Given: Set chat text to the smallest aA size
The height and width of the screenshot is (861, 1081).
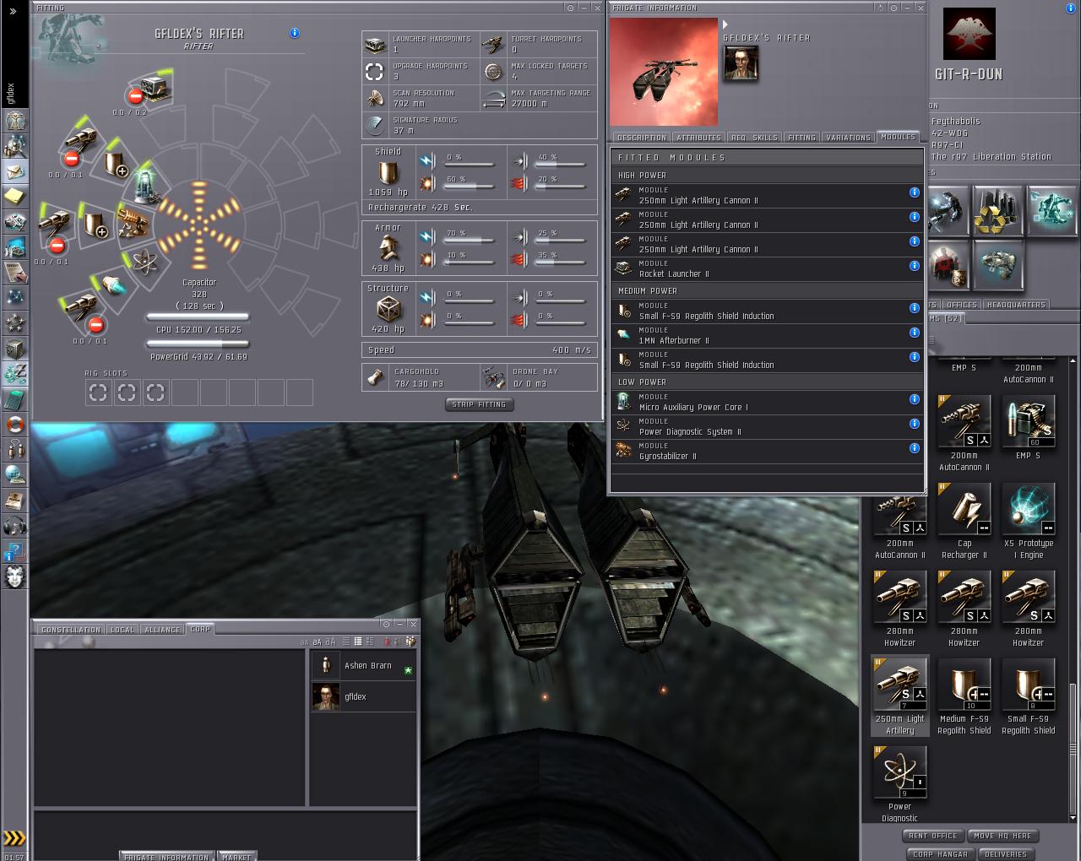Looking at the screenshot, I should coord(305,642).
